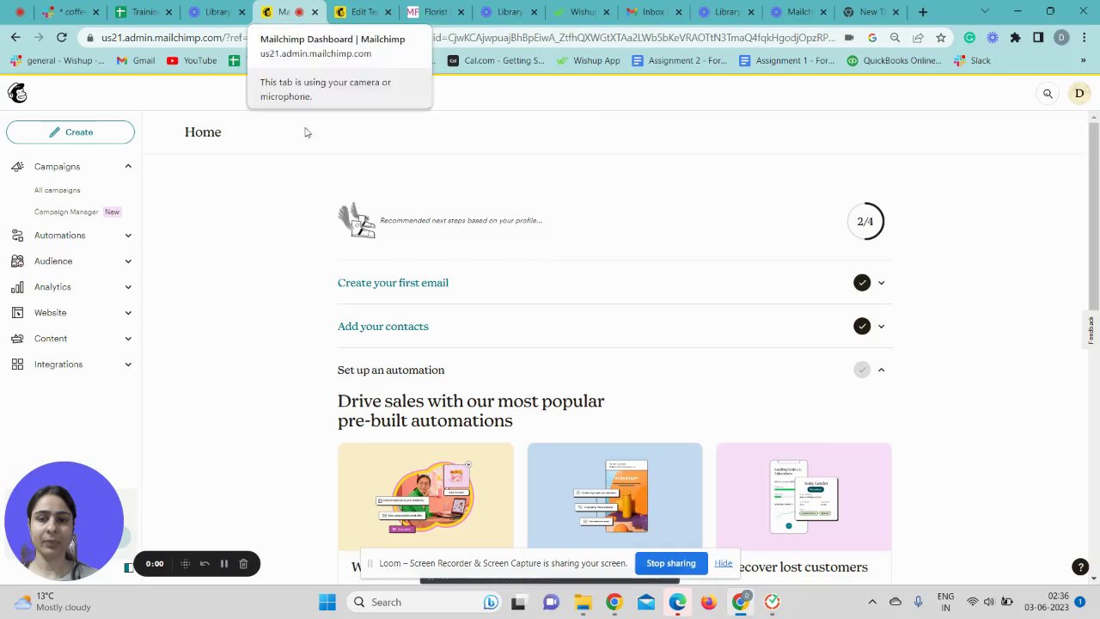The height and width of the screenshot is (619, 1100).
Task: Open a new browser tab with plus
Action: tap(923, 12)
